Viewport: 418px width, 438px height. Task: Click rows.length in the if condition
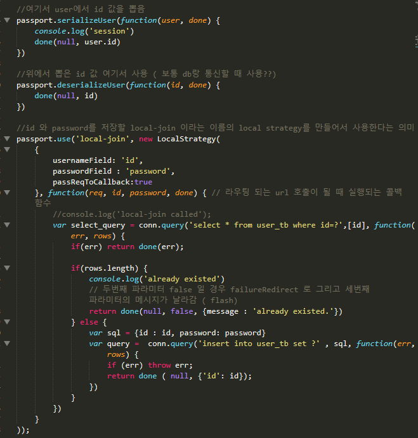109,268
